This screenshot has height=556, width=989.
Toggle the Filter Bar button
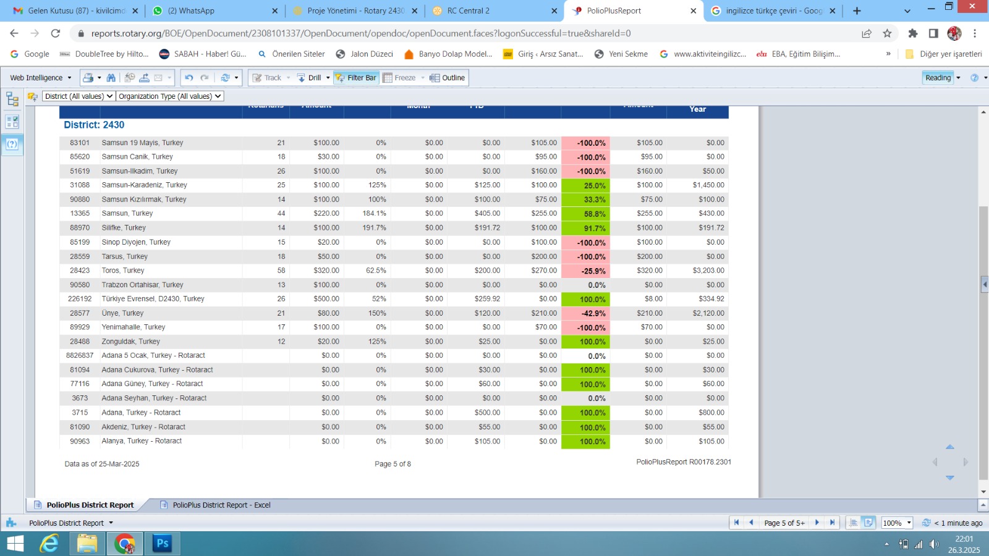(x=356, y=78)
